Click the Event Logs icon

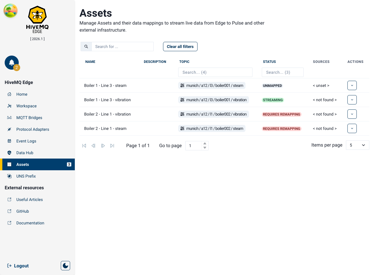click(x=10, y=141)
